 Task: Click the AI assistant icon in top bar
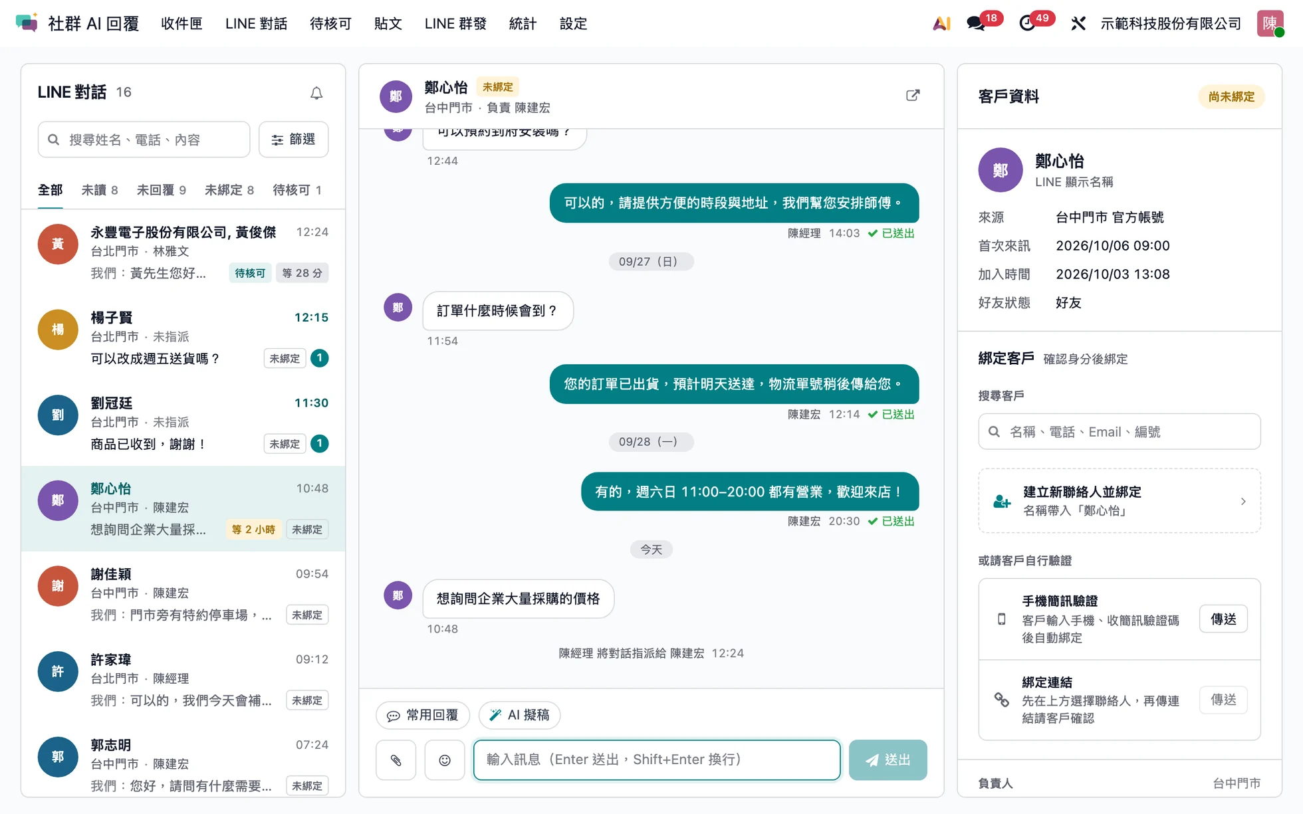[x=941, y=23]
